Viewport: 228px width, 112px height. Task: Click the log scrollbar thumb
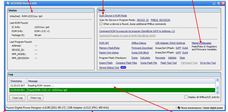(x=217, y=88)
